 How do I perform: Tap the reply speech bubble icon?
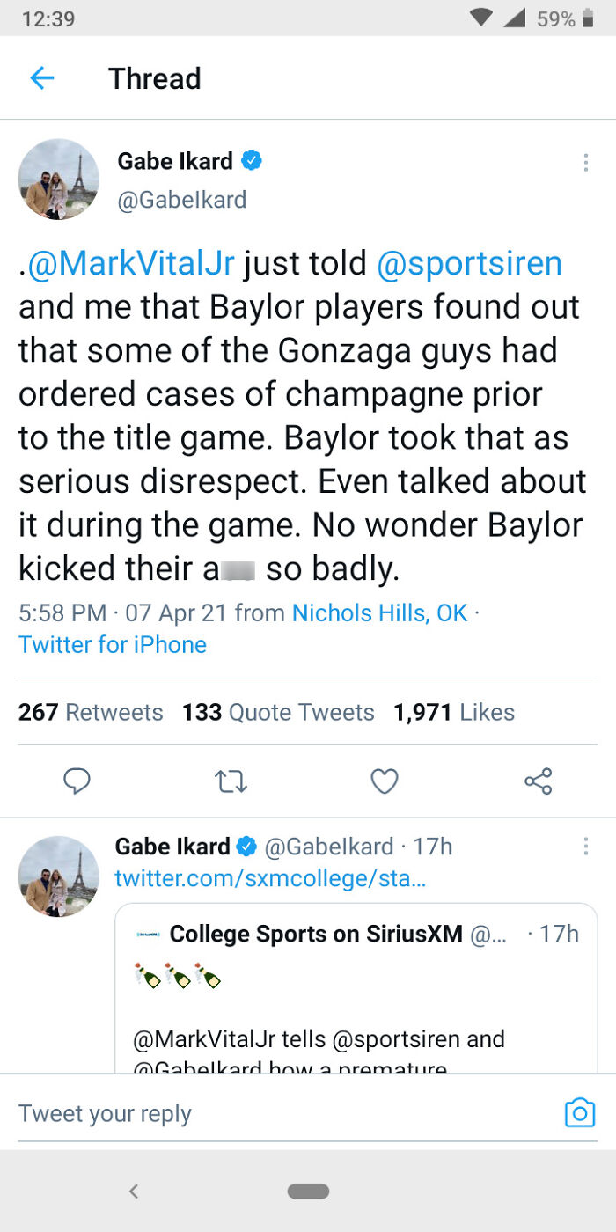point(77,781)
